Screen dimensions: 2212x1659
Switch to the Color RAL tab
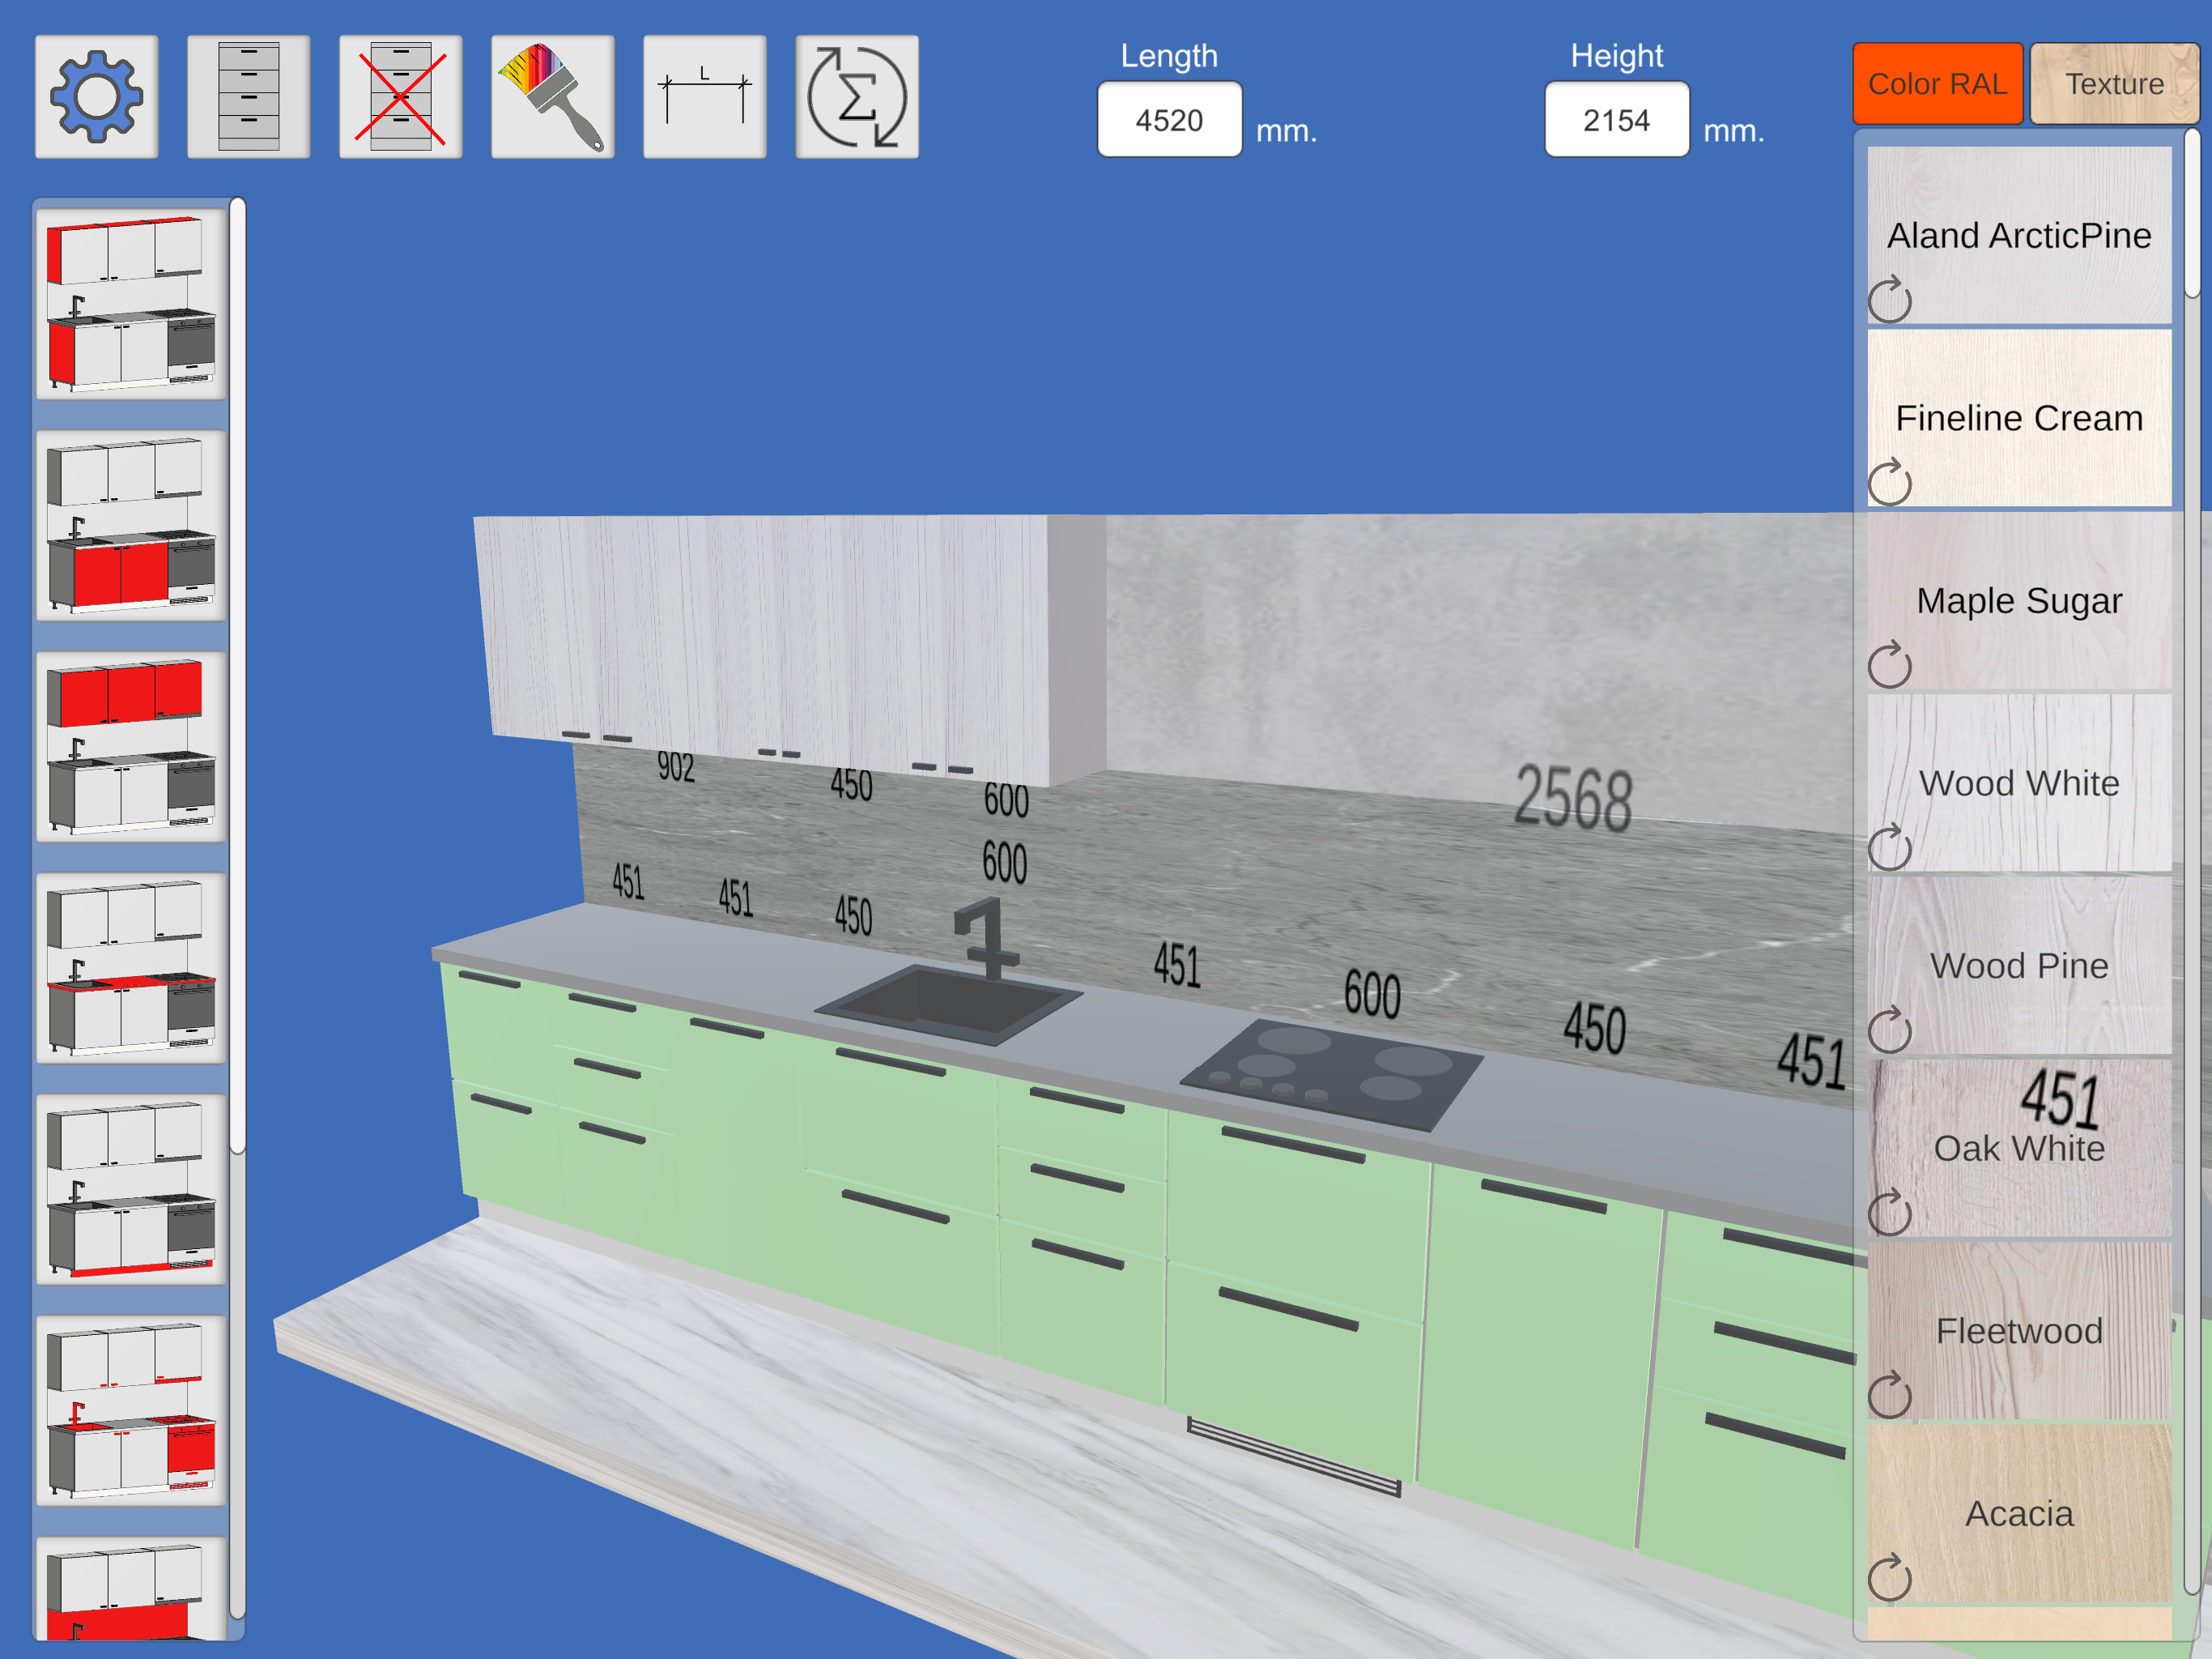click(x=1937, y=84)
